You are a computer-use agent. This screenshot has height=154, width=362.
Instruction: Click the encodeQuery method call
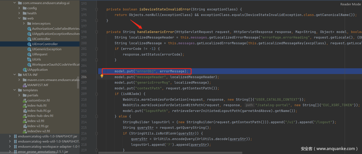(x=182, y=139)
